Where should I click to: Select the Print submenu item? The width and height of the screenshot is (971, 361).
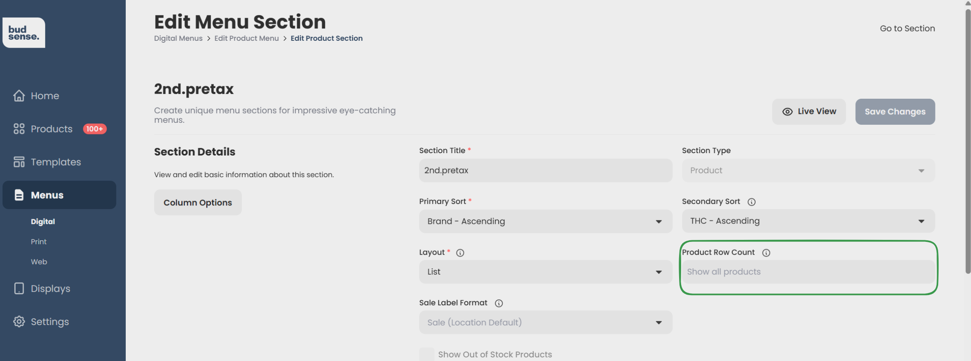point(39,242)
